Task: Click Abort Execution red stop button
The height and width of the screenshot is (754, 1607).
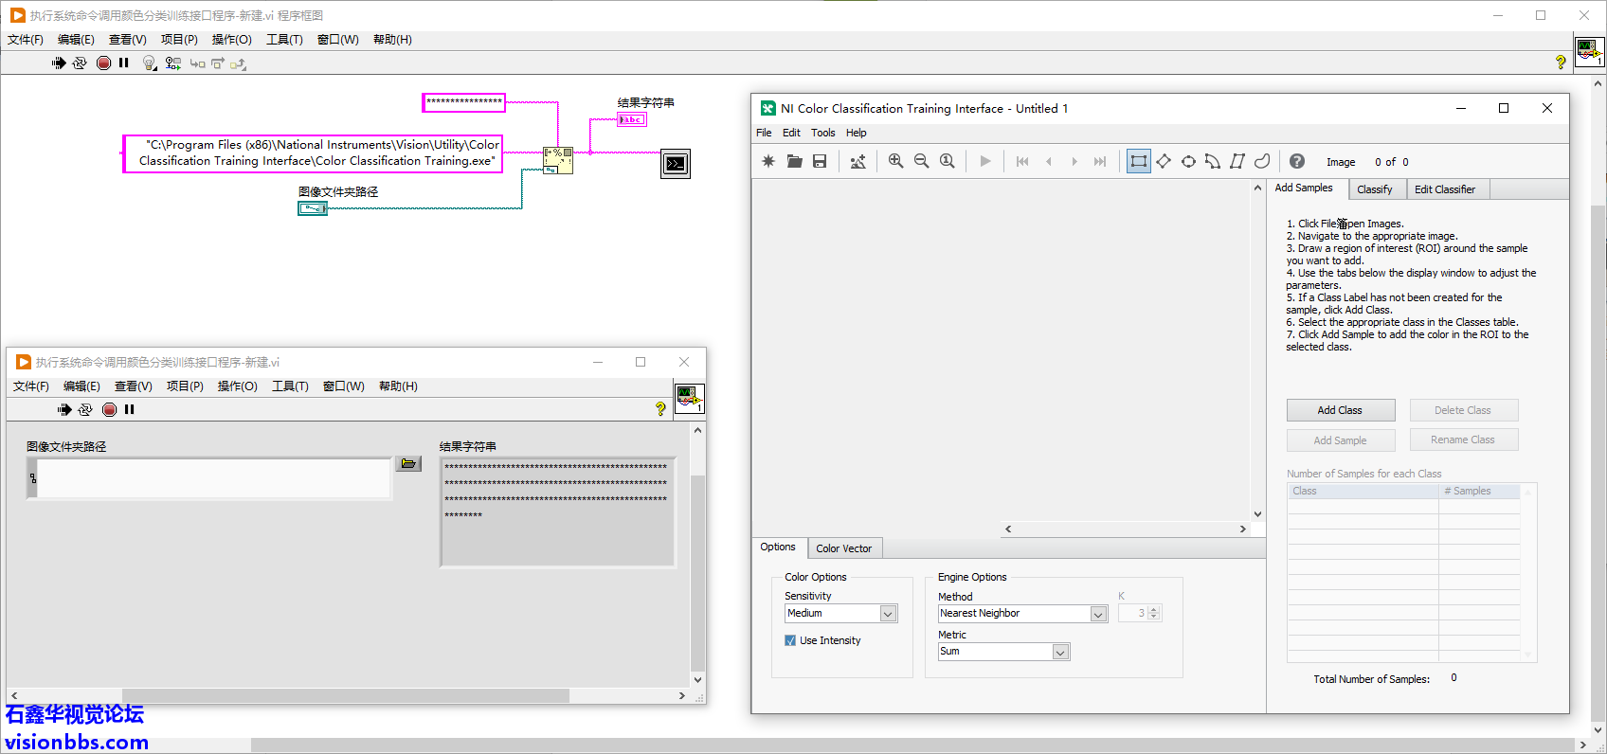Action: click(103, 63)
